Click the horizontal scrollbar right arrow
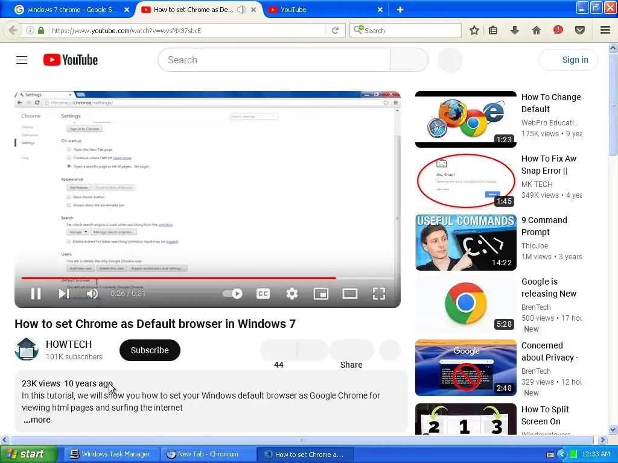Viewport: 618px width, 463px height. pyautogui.click(x=602, y=439)
